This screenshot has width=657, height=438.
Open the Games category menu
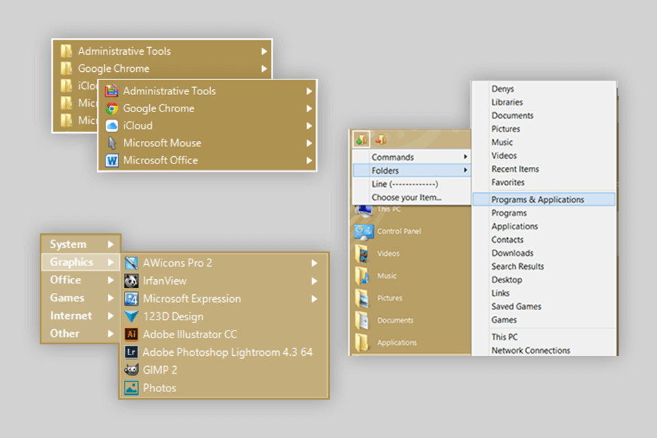click(x=81, y=298)
